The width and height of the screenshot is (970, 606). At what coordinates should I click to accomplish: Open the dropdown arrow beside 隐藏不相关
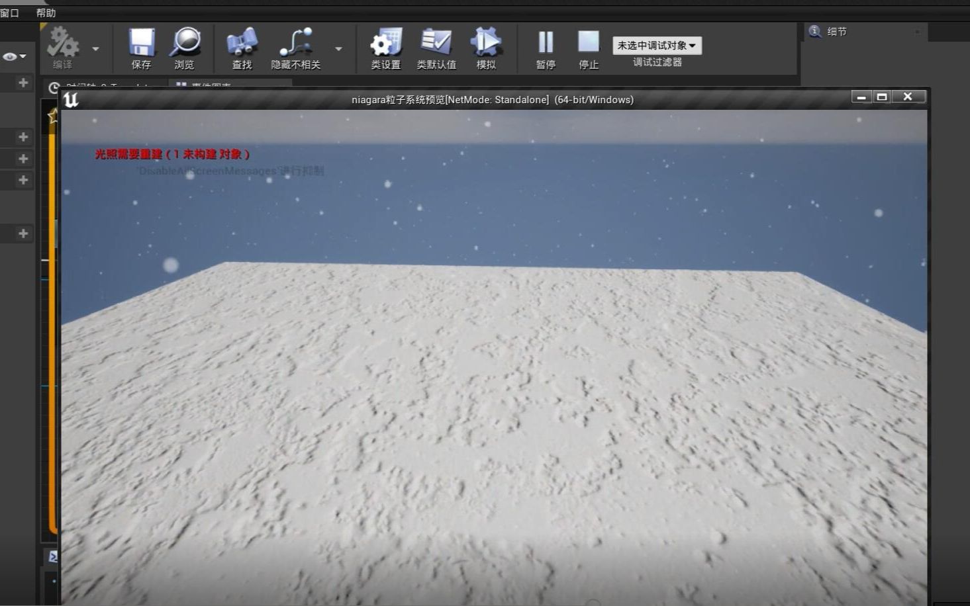tap(338, 49)
